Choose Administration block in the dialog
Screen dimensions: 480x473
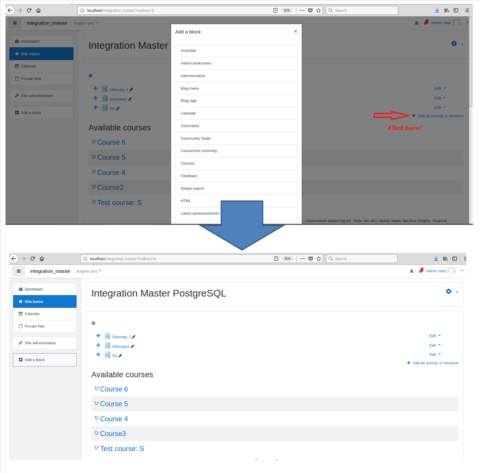(236, 76)
